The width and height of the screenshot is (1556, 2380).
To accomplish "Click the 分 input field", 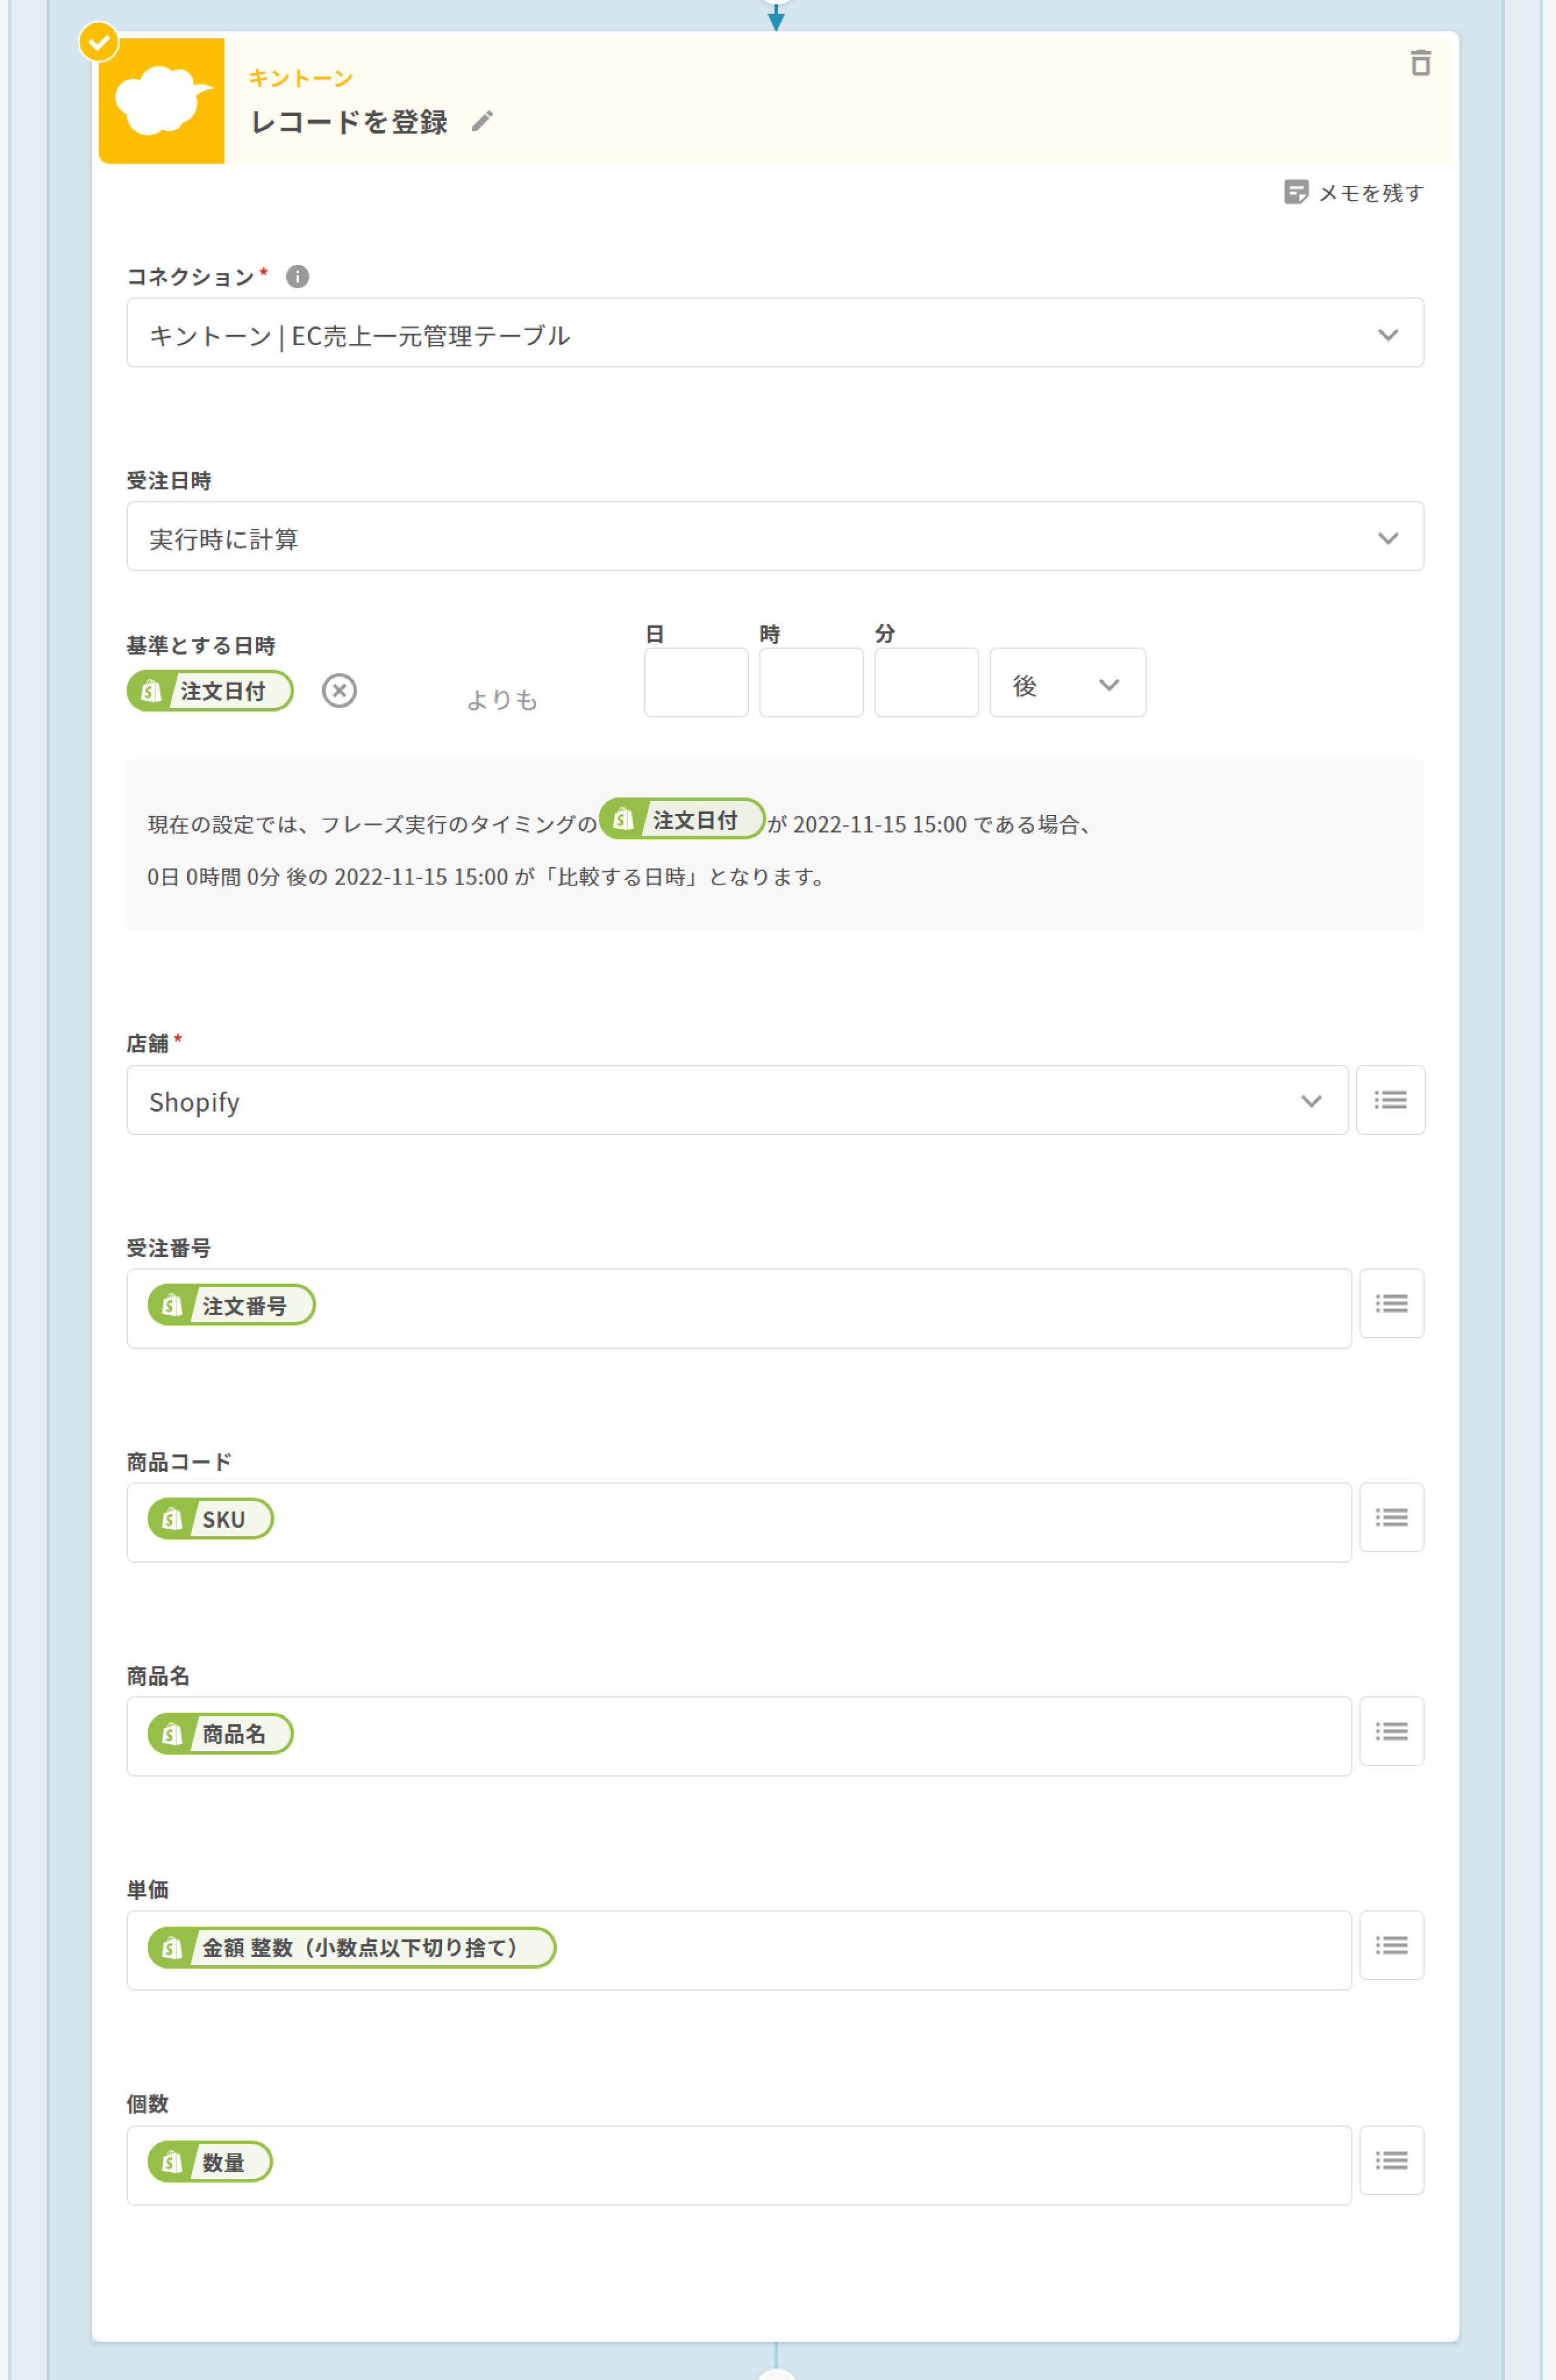I will point(925,683).
